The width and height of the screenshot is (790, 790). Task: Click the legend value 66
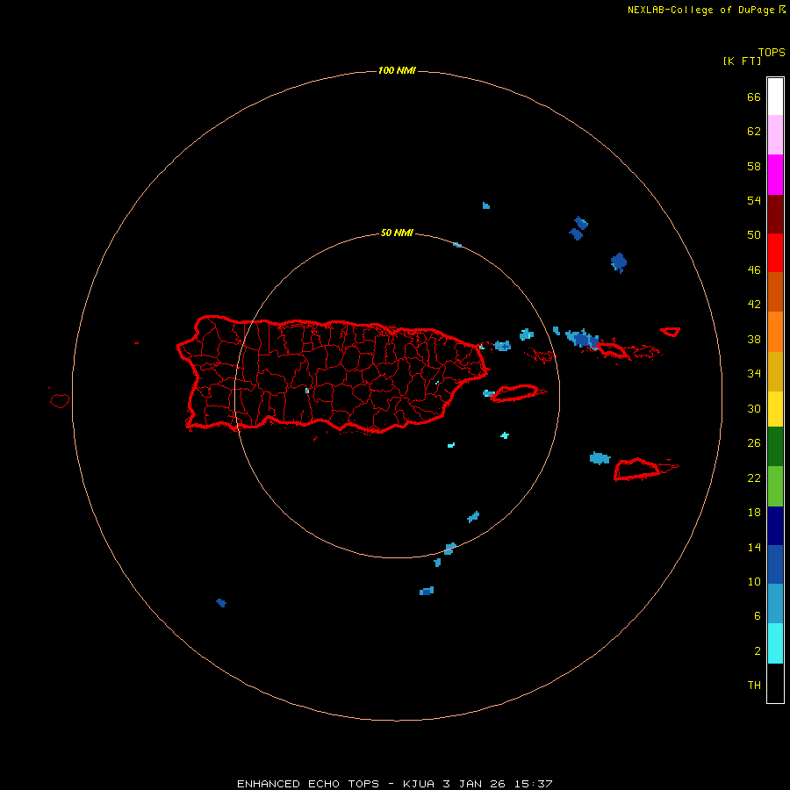click(754, 97)
